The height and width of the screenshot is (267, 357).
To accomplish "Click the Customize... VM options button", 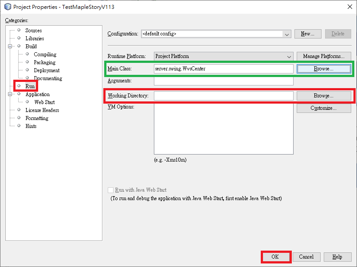I will (324, 108).
